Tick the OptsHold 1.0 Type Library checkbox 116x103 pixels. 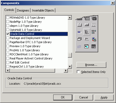[x=8, y=30]
